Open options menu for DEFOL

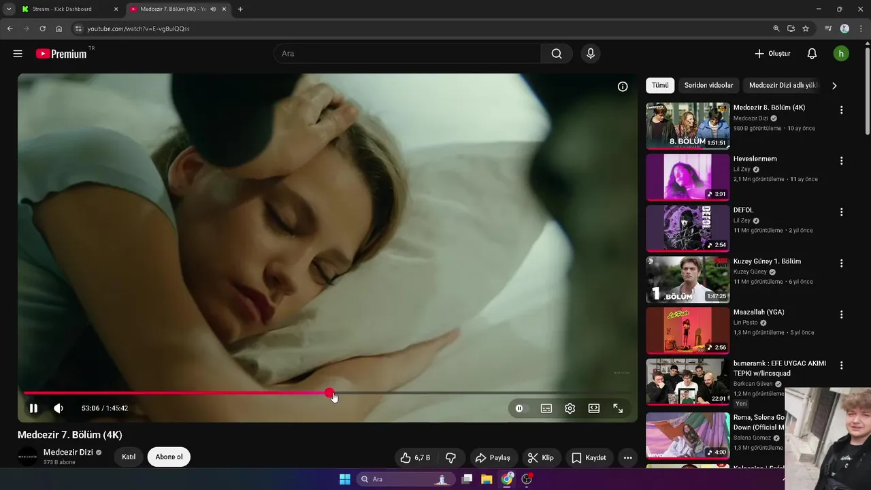point(841,212)
